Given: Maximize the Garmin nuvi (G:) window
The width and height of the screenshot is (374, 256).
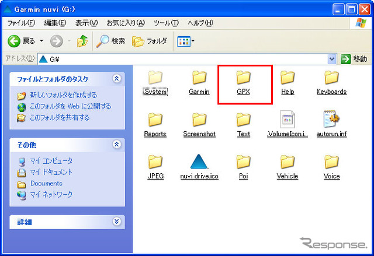Looking at the screenshot, I should pyautogui.click(x=351, y=9).
